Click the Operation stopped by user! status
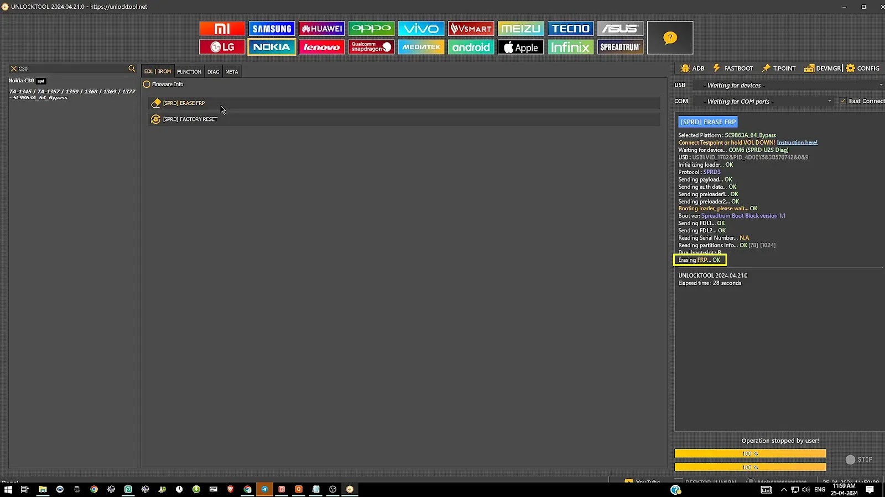 (780, 441)
